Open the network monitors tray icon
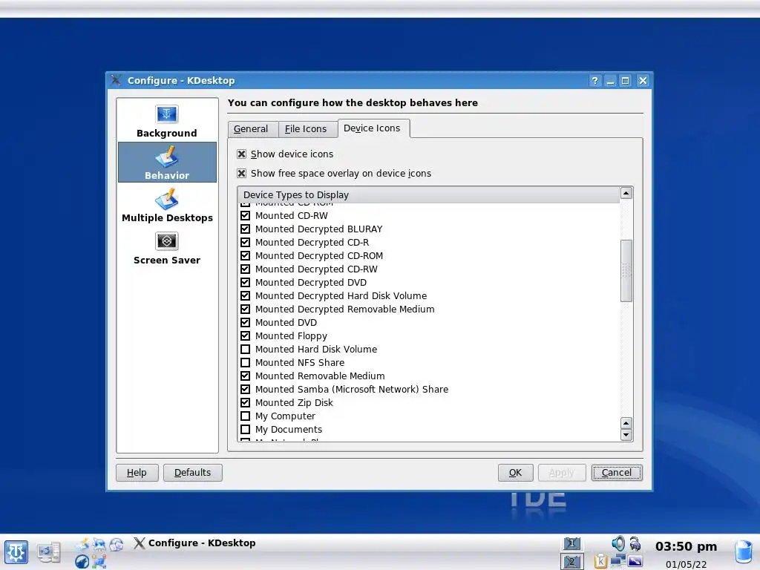760x570 pixels. click(x=618, y=561)
